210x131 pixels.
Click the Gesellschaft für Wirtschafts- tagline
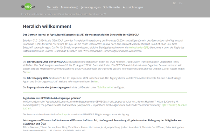pyautogui.click(x=64, y=14)
